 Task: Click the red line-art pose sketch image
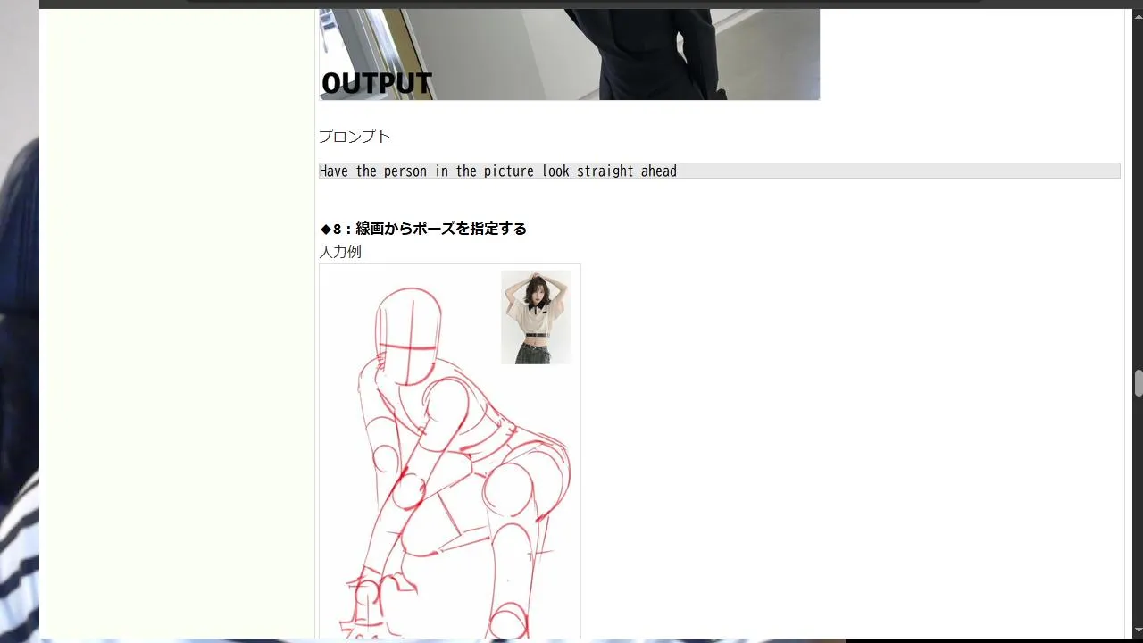click(450, 452)
